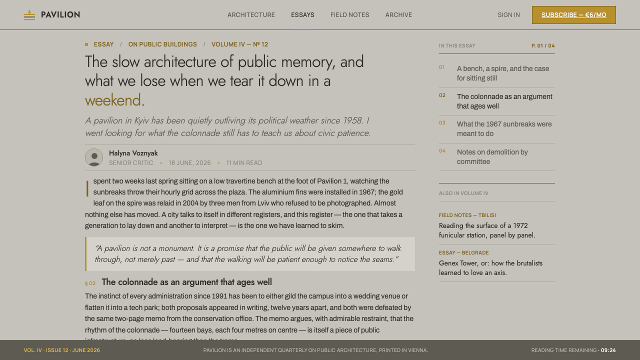
Task: Go to the Essays nav item
Action: click(x=303, y=15)
